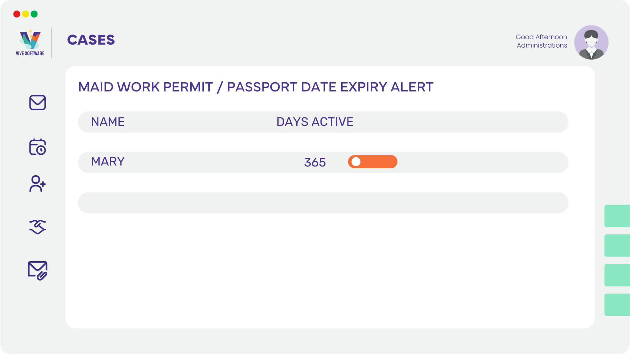Click the third green side tab
Image resolution: width=630 pixels, height=354 pixels.
(617, 275)
